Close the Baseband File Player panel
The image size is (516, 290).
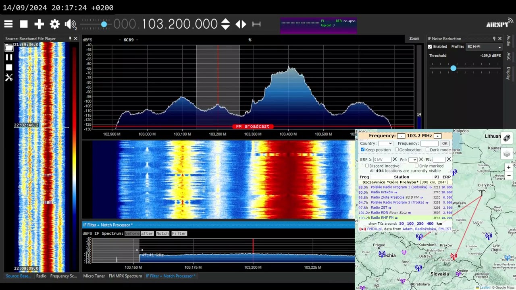pos(75,39)
